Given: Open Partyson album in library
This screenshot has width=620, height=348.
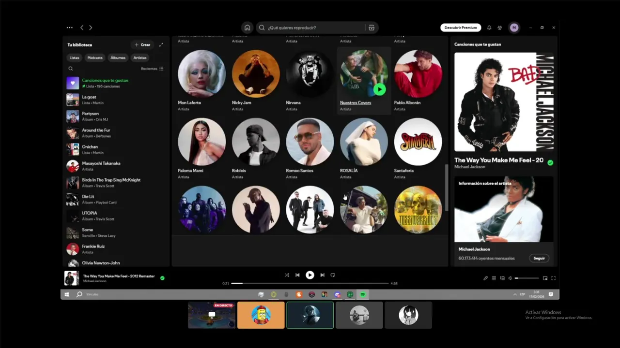Looking at the screenshot, I should 116,116.
